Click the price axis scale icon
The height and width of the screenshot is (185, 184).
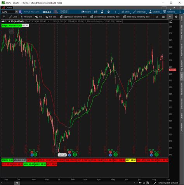[x=171, y=21]
